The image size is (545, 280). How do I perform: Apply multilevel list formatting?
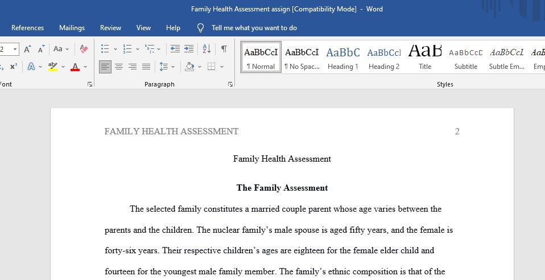click(x=150, y=49)
